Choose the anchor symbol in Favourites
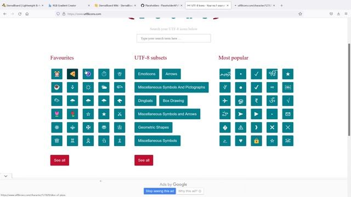Viewport: 351px width, 197px height. point(72,88)
